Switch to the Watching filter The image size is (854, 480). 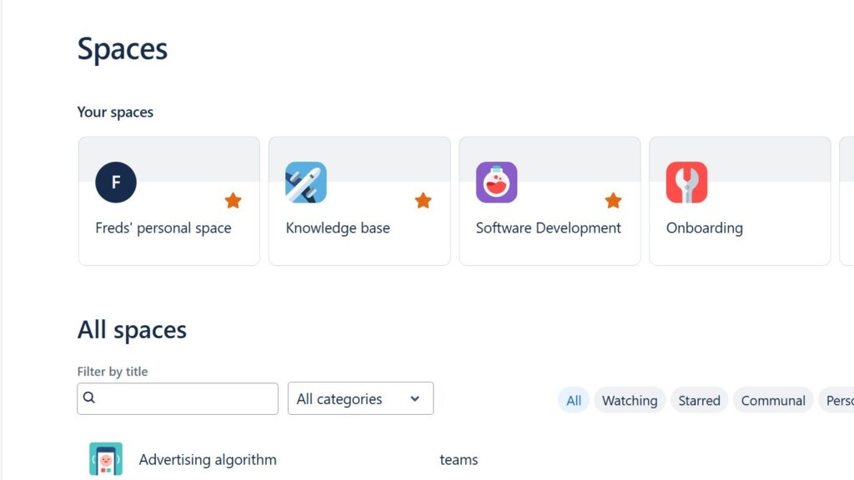630,400
